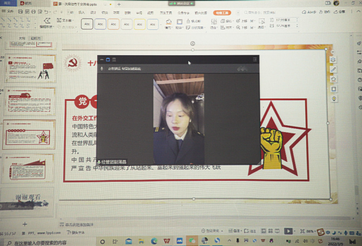The image size is (362, 246).
Task: Switch to the View (视图) tab
Action: [150, 13]
